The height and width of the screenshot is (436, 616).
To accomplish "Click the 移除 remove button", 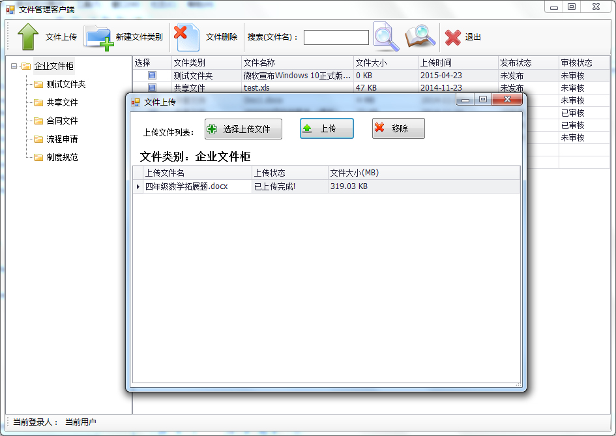I will point(398,128).
